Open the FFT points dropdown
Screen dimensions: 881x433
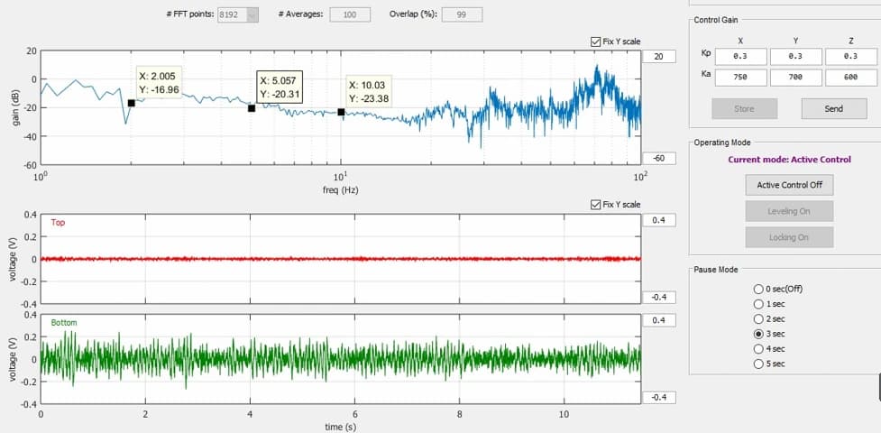(x=238, y=14)
